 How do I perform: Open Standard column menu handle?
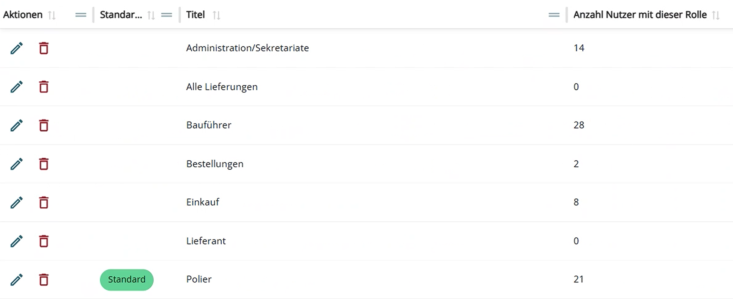167,15
